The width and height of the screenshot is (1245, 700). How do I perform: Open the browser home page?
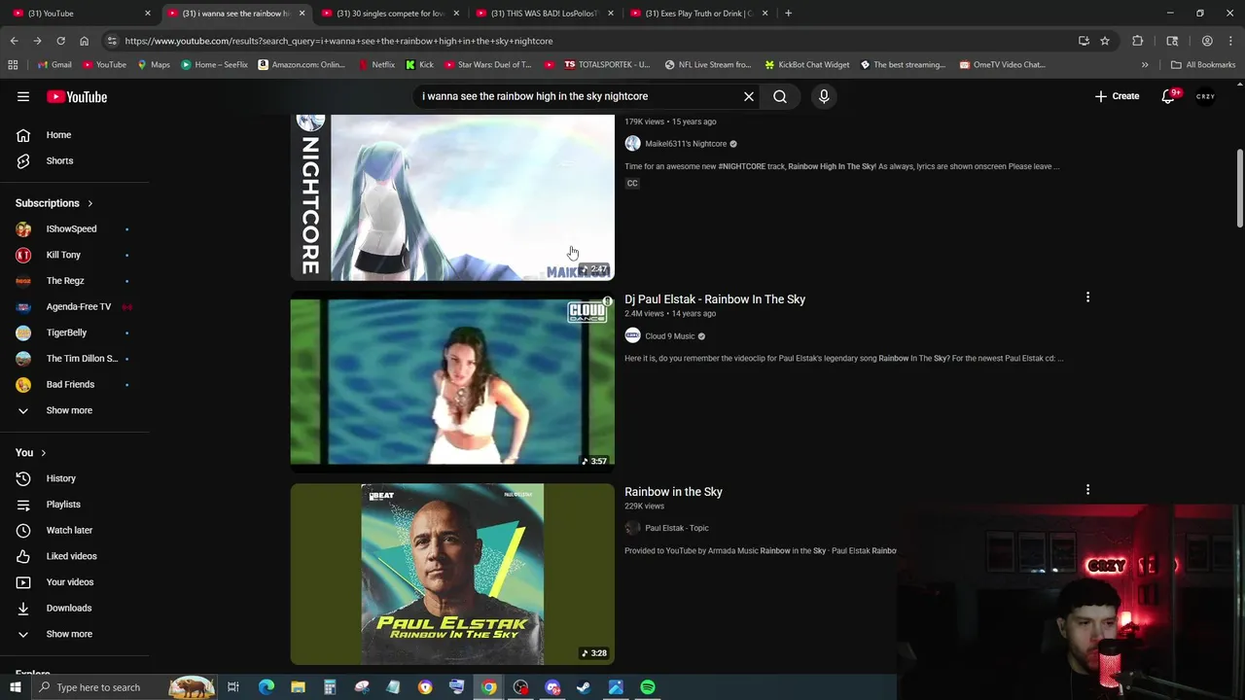tap(84, 41)
